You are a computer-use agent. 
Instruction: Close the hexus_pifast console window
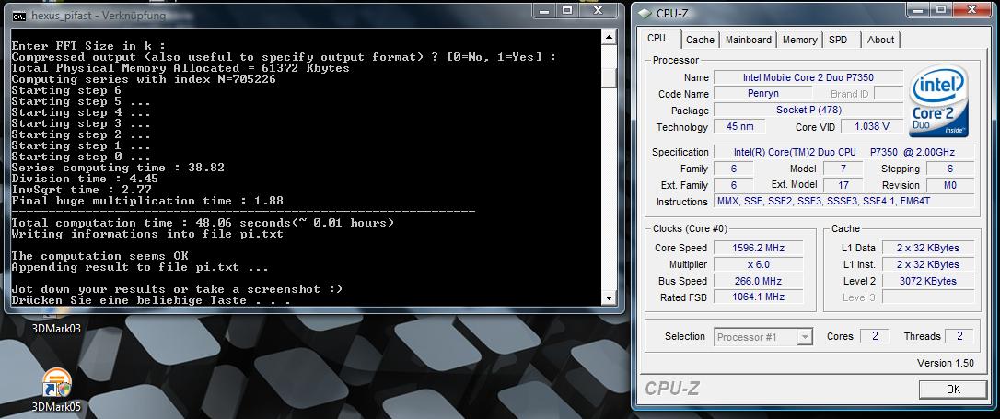(x=599, y=10)
